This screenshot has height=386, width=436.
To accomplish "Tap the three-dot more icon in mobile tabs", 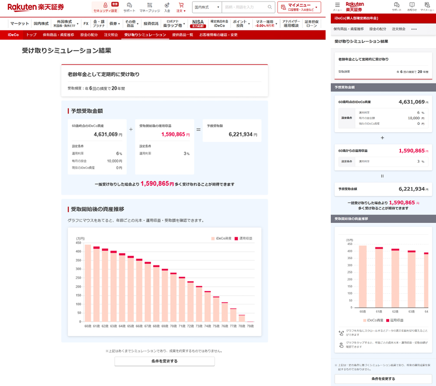I will [x=414, y=29].
